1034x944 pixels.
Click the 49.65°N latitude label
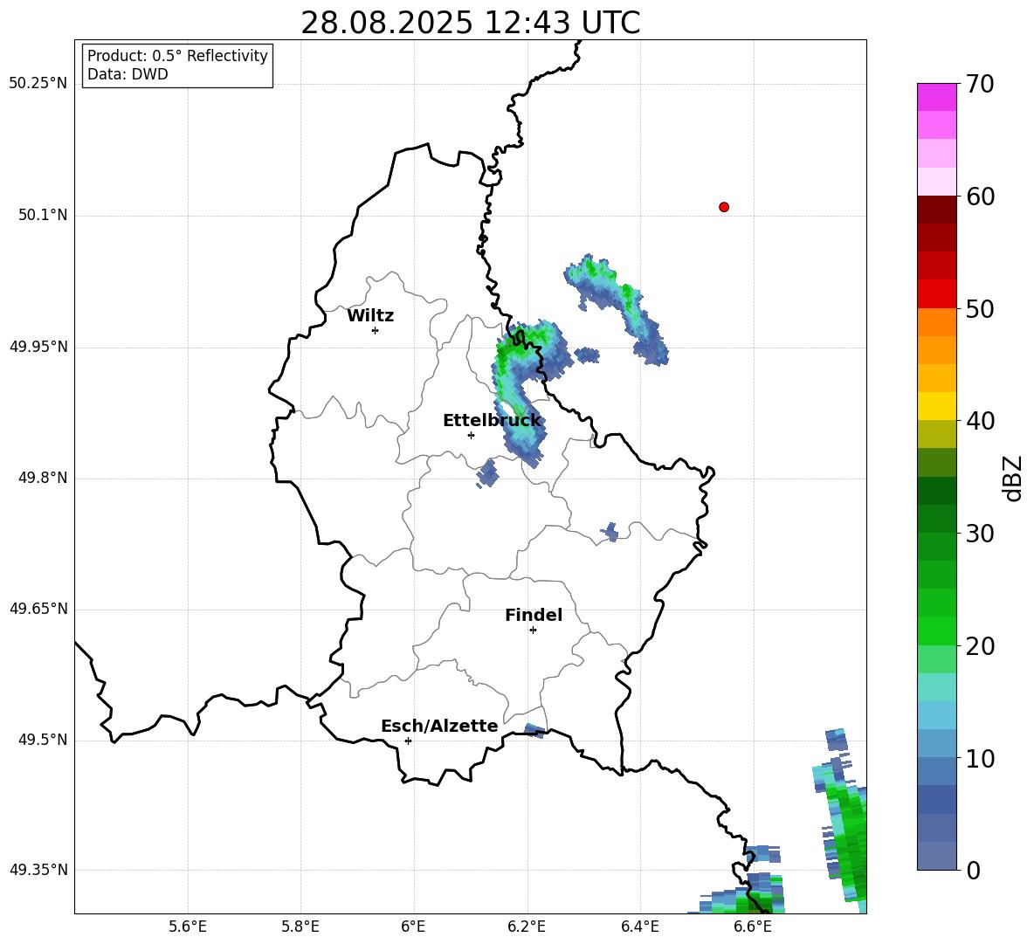(38, 608)
